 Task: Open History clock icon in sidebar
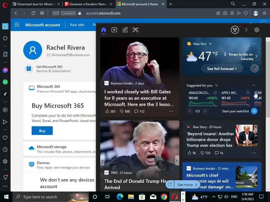click(5, 150)
